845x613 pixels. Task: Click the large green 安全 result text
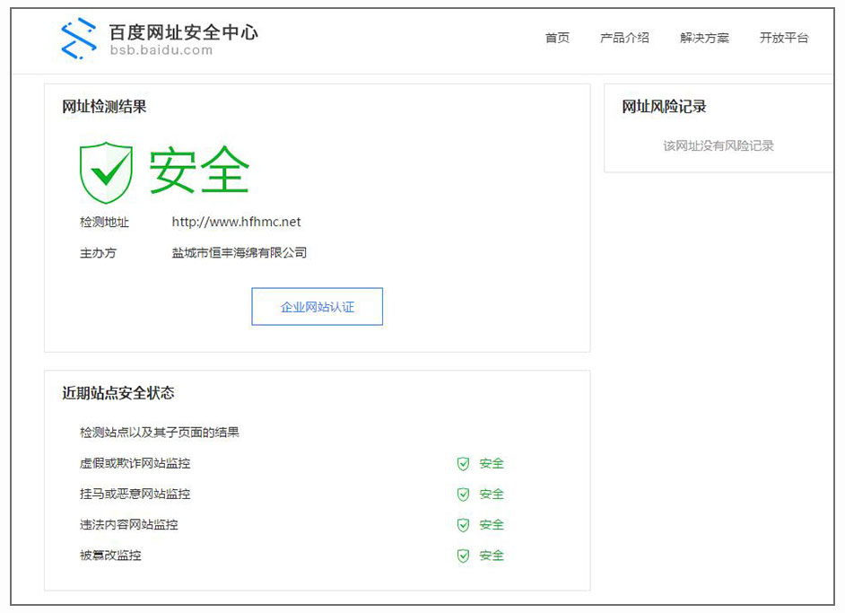199,171
